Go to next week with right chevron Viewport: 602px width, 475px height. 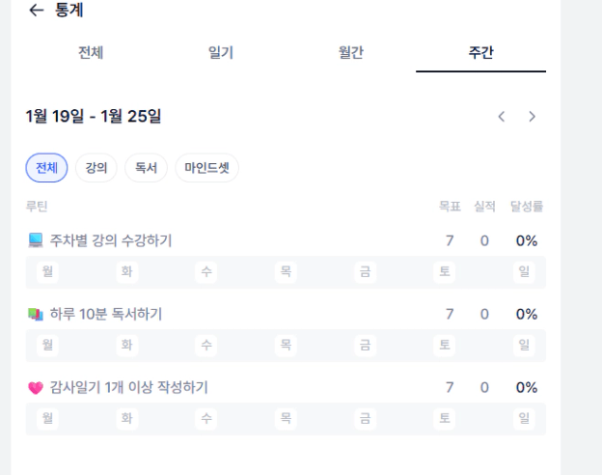[532, 117]
